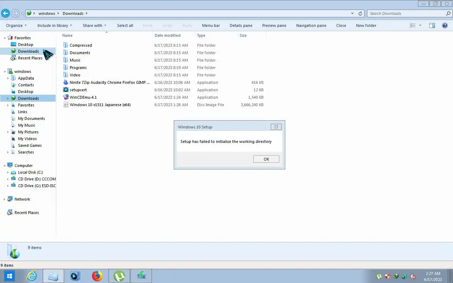
Task: Select the Documents folder in file list
Action: coord(80,53)
